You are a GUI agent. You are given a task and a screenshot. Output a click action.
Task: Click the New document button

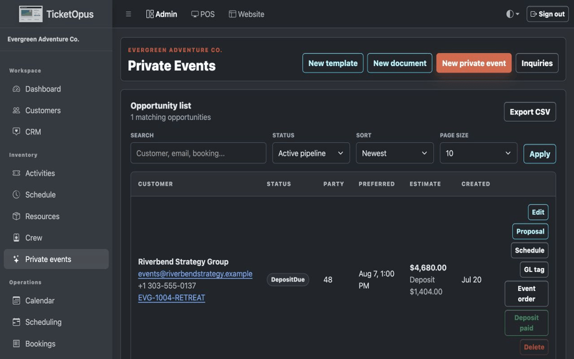click(x=400, y=63)
